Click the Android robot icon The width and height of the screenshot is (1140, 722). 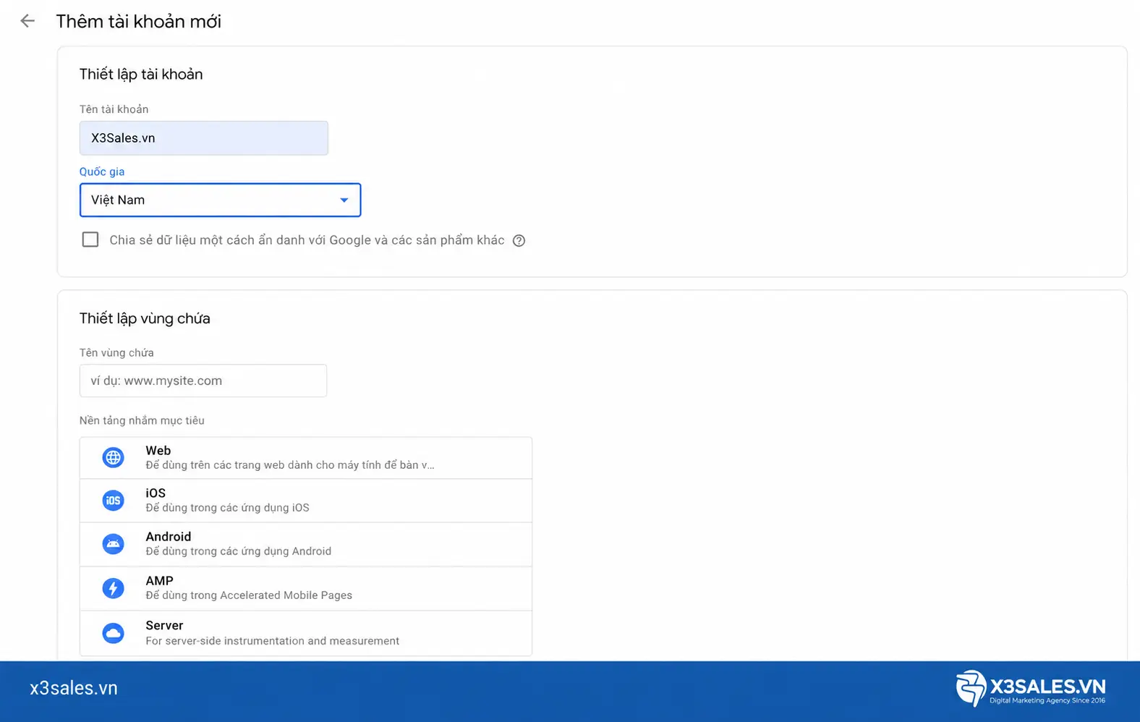point(113,544)
